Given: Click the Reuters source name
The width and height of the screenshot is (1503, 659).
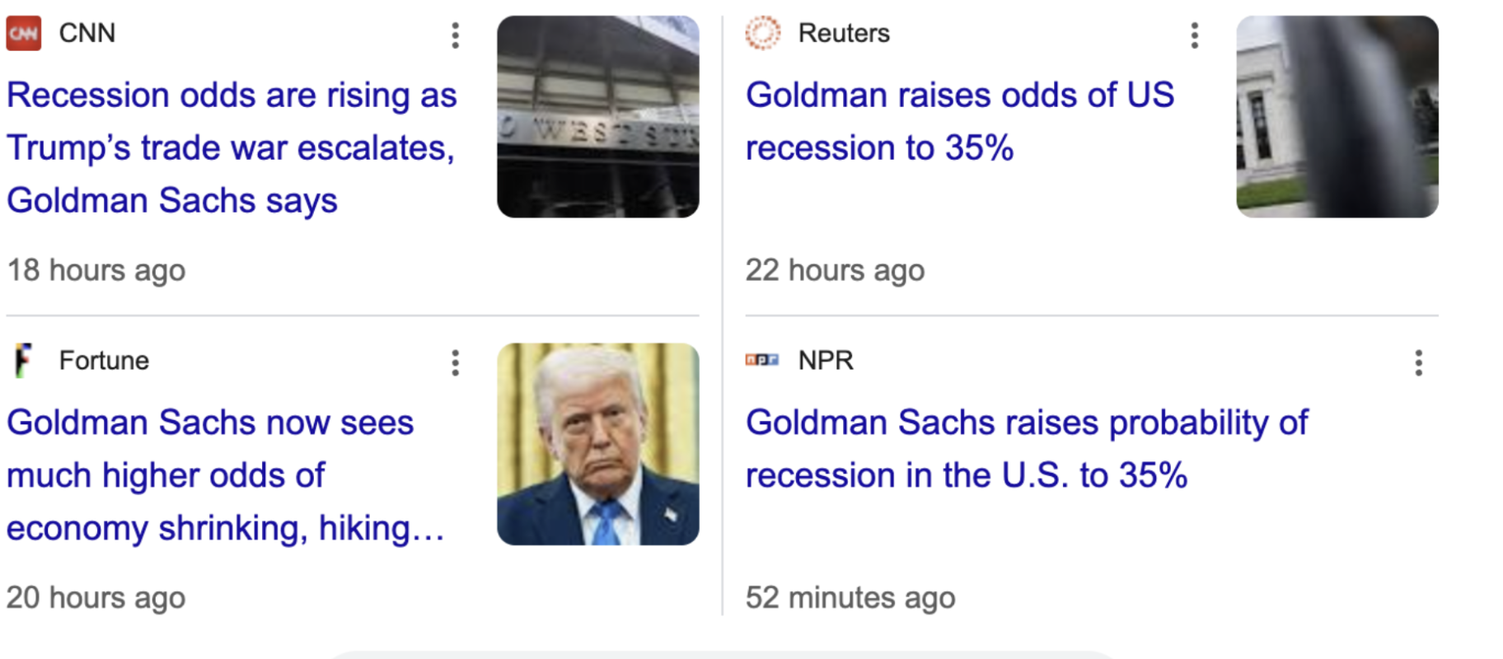Looking at the screenshot, I should 844,33.
